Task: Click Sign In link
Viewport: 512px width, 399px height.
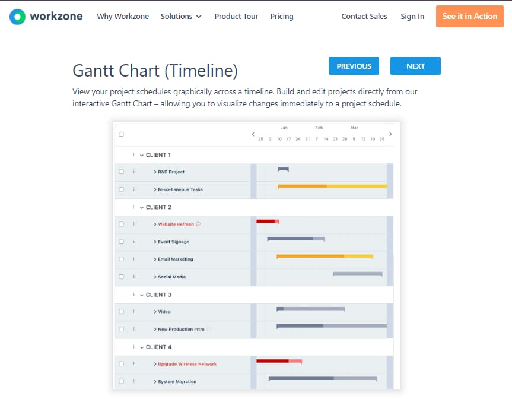Action: click(x=412, y=17)
